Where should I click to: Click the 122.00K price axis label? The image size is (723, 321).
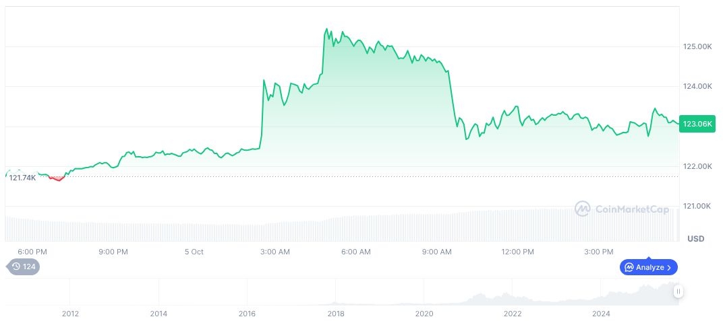point(697,166)
